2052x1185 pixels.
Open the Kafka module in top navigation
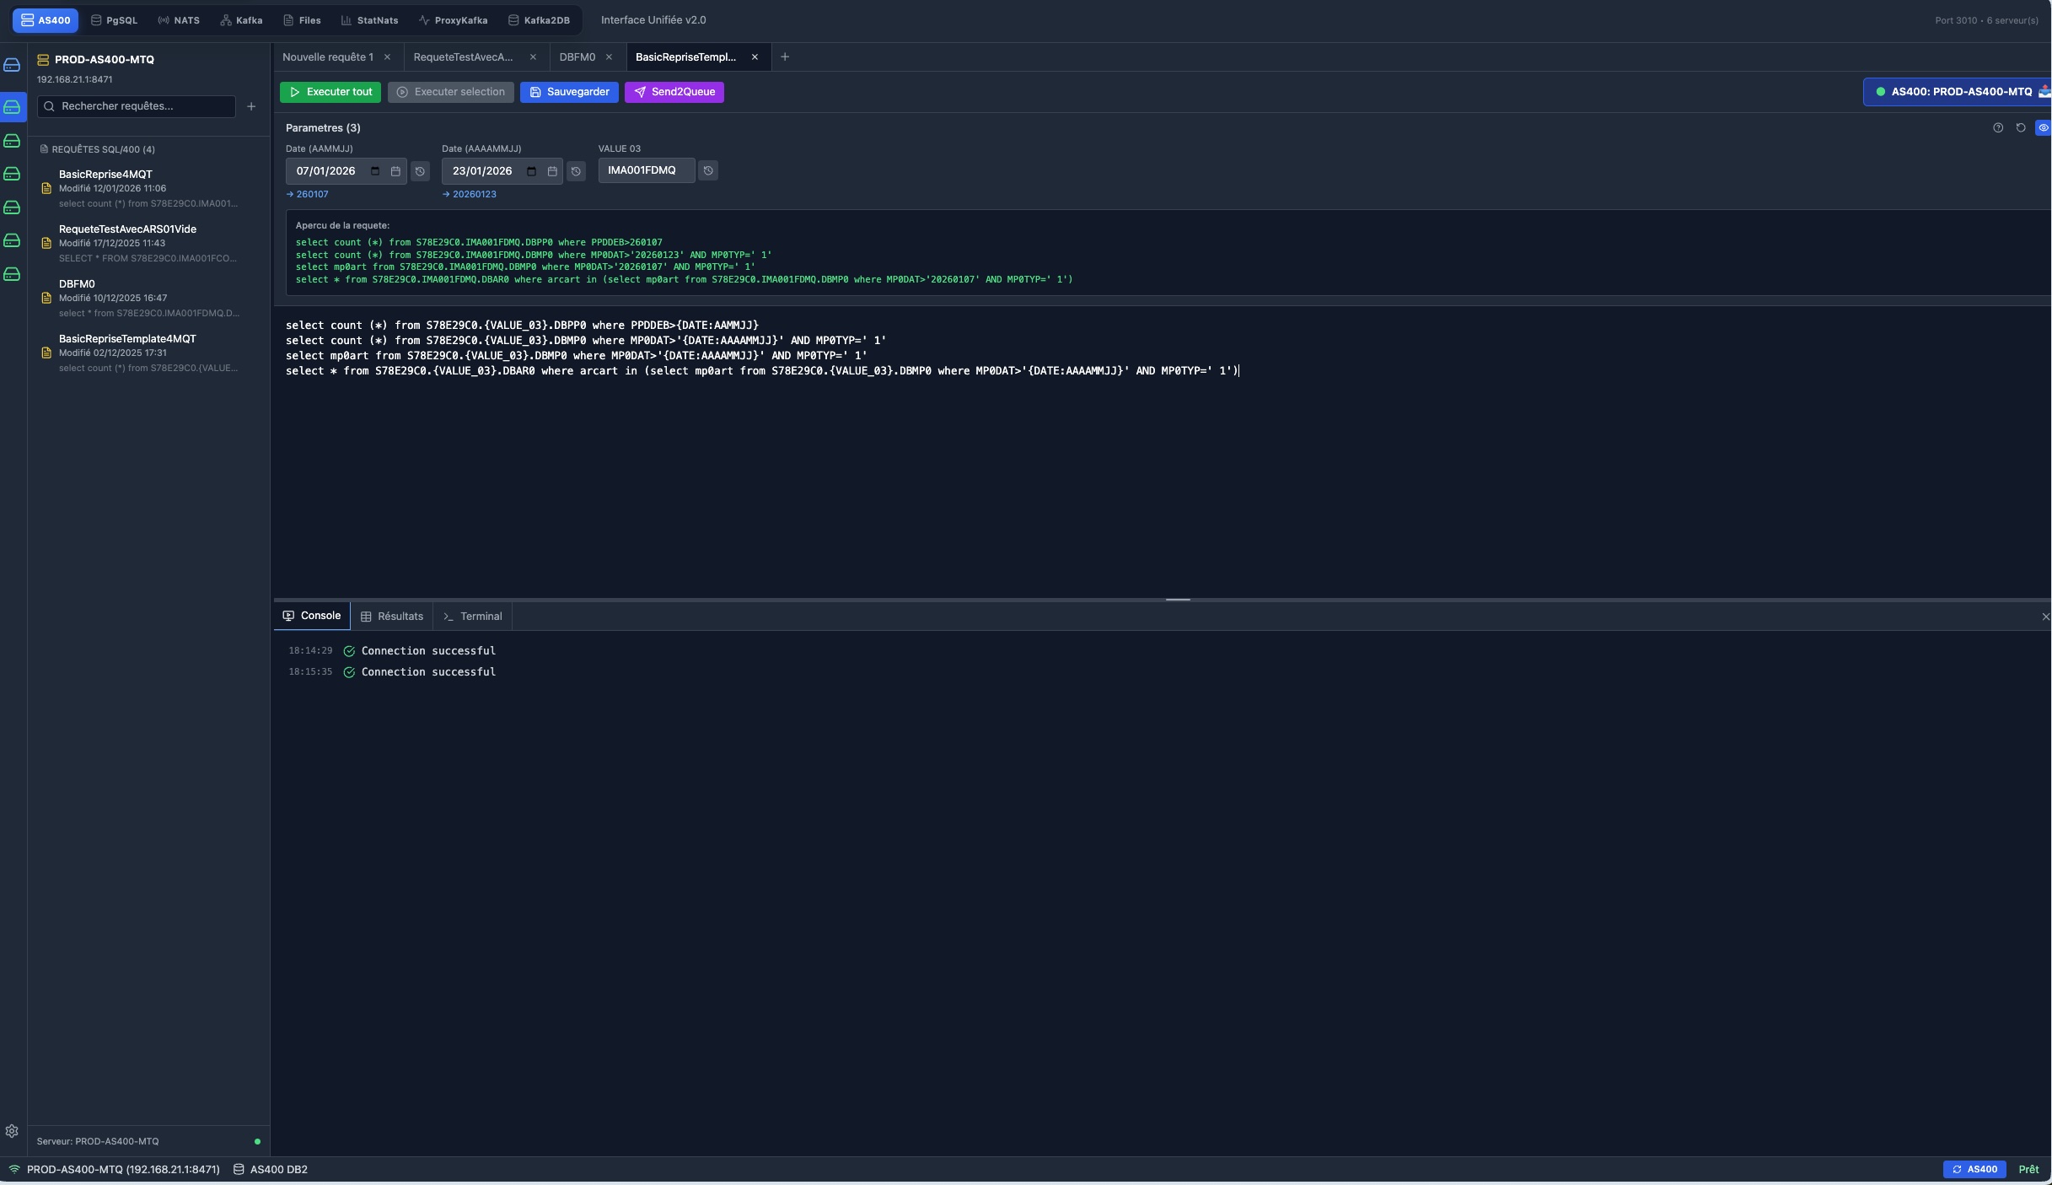click(x=241, y=20)
